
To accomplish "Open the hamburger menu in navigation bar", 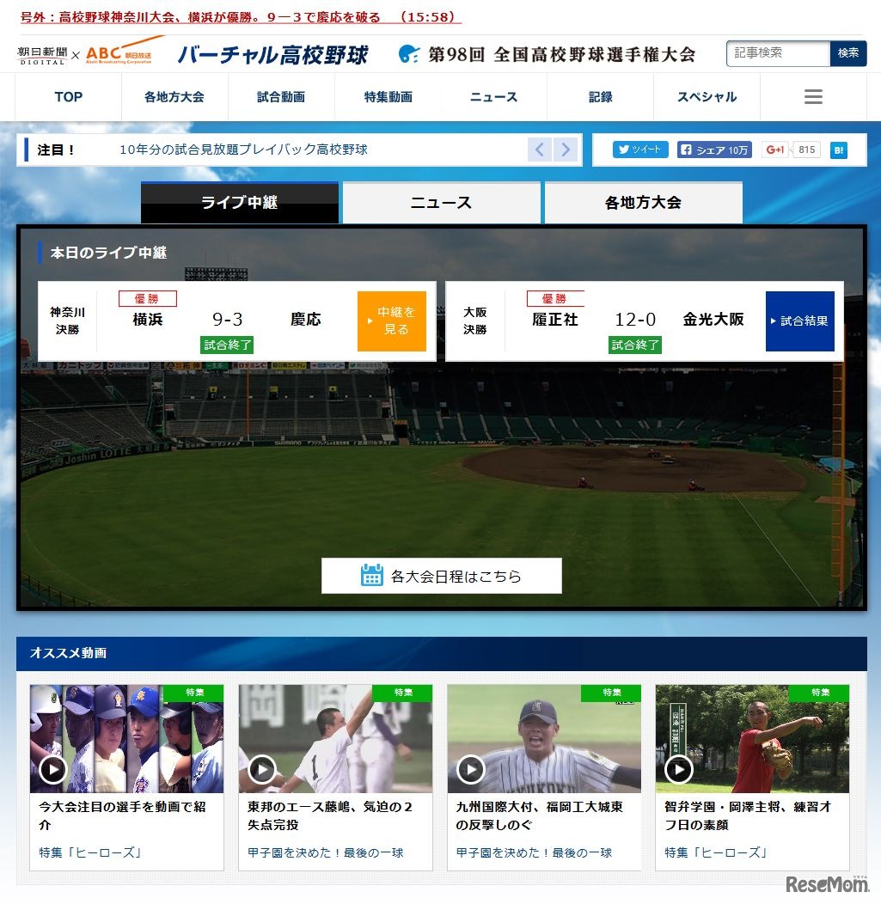I will pos(812,96).
